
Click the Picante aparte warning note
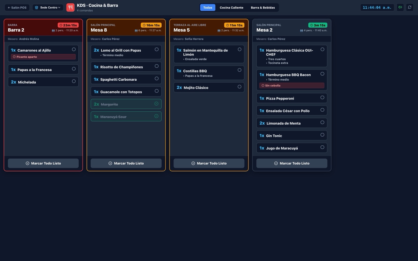click(x=43, y=57)
